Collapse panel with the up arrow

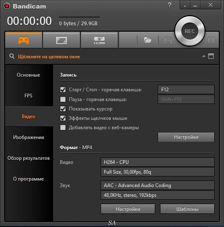tap(204, 56)
